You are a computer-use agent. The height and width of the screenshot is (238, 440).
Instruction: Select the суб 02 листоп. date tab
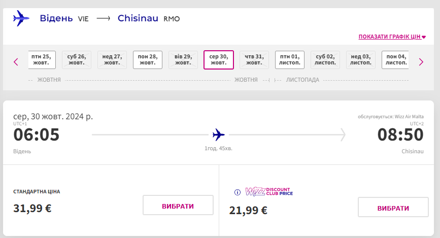(325, 60)
